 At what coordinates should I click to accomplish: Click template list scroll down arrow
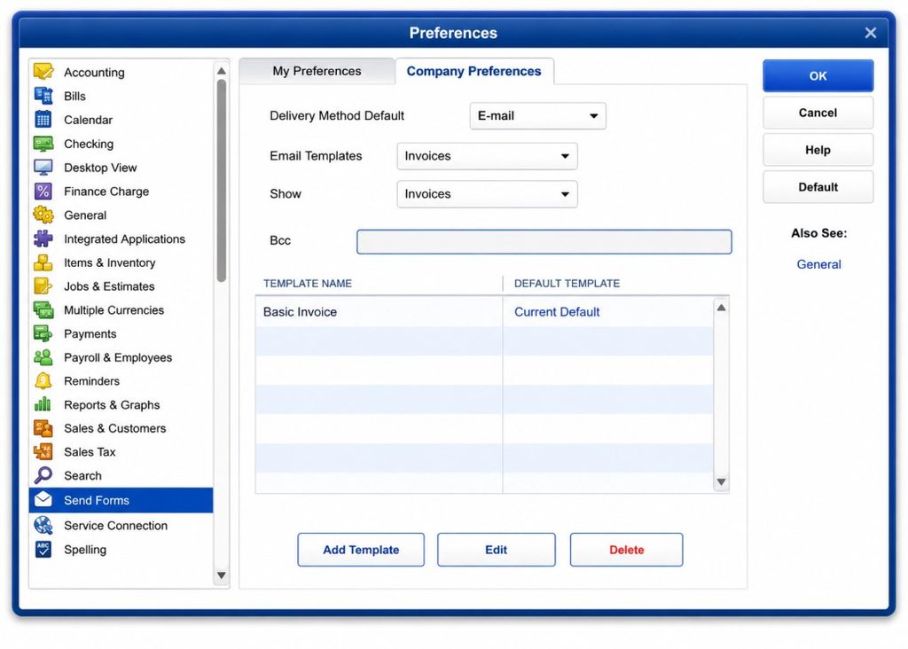click(721, 481)
